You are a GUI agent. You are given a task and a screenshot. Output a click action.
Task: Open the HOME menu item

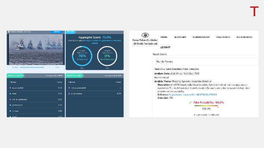[164, 37]
